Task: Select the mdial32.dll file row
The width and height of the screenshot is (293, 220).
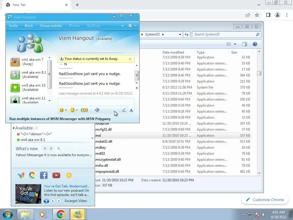Action: [x=172, y=142]
